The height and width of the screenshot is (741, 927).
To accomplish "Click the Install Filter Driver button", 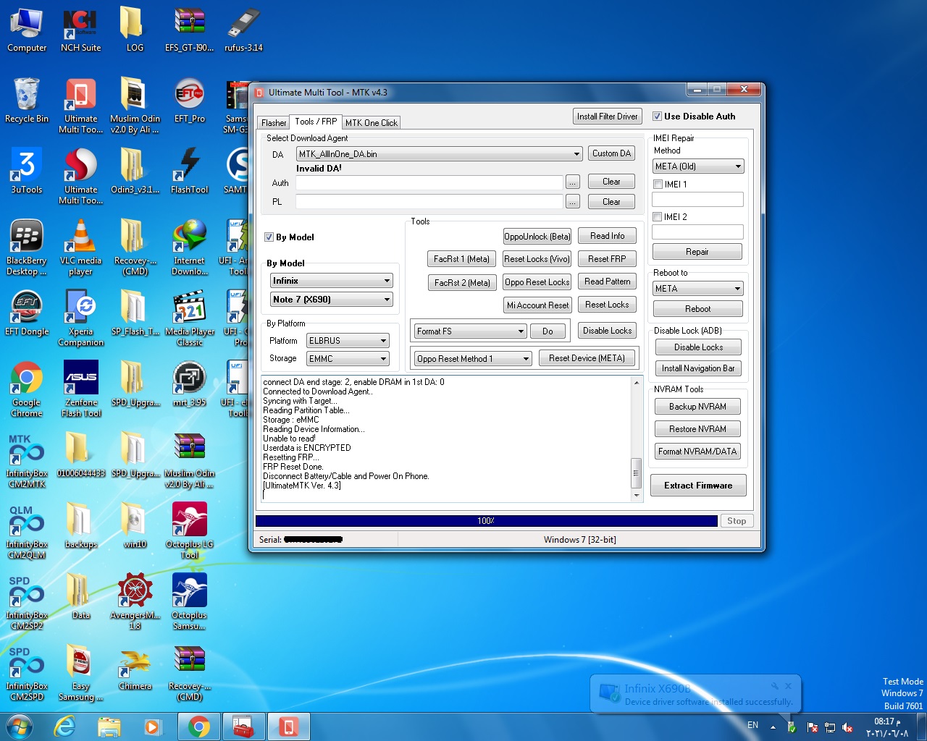I will pyautogui.click(x=608, y=117).
